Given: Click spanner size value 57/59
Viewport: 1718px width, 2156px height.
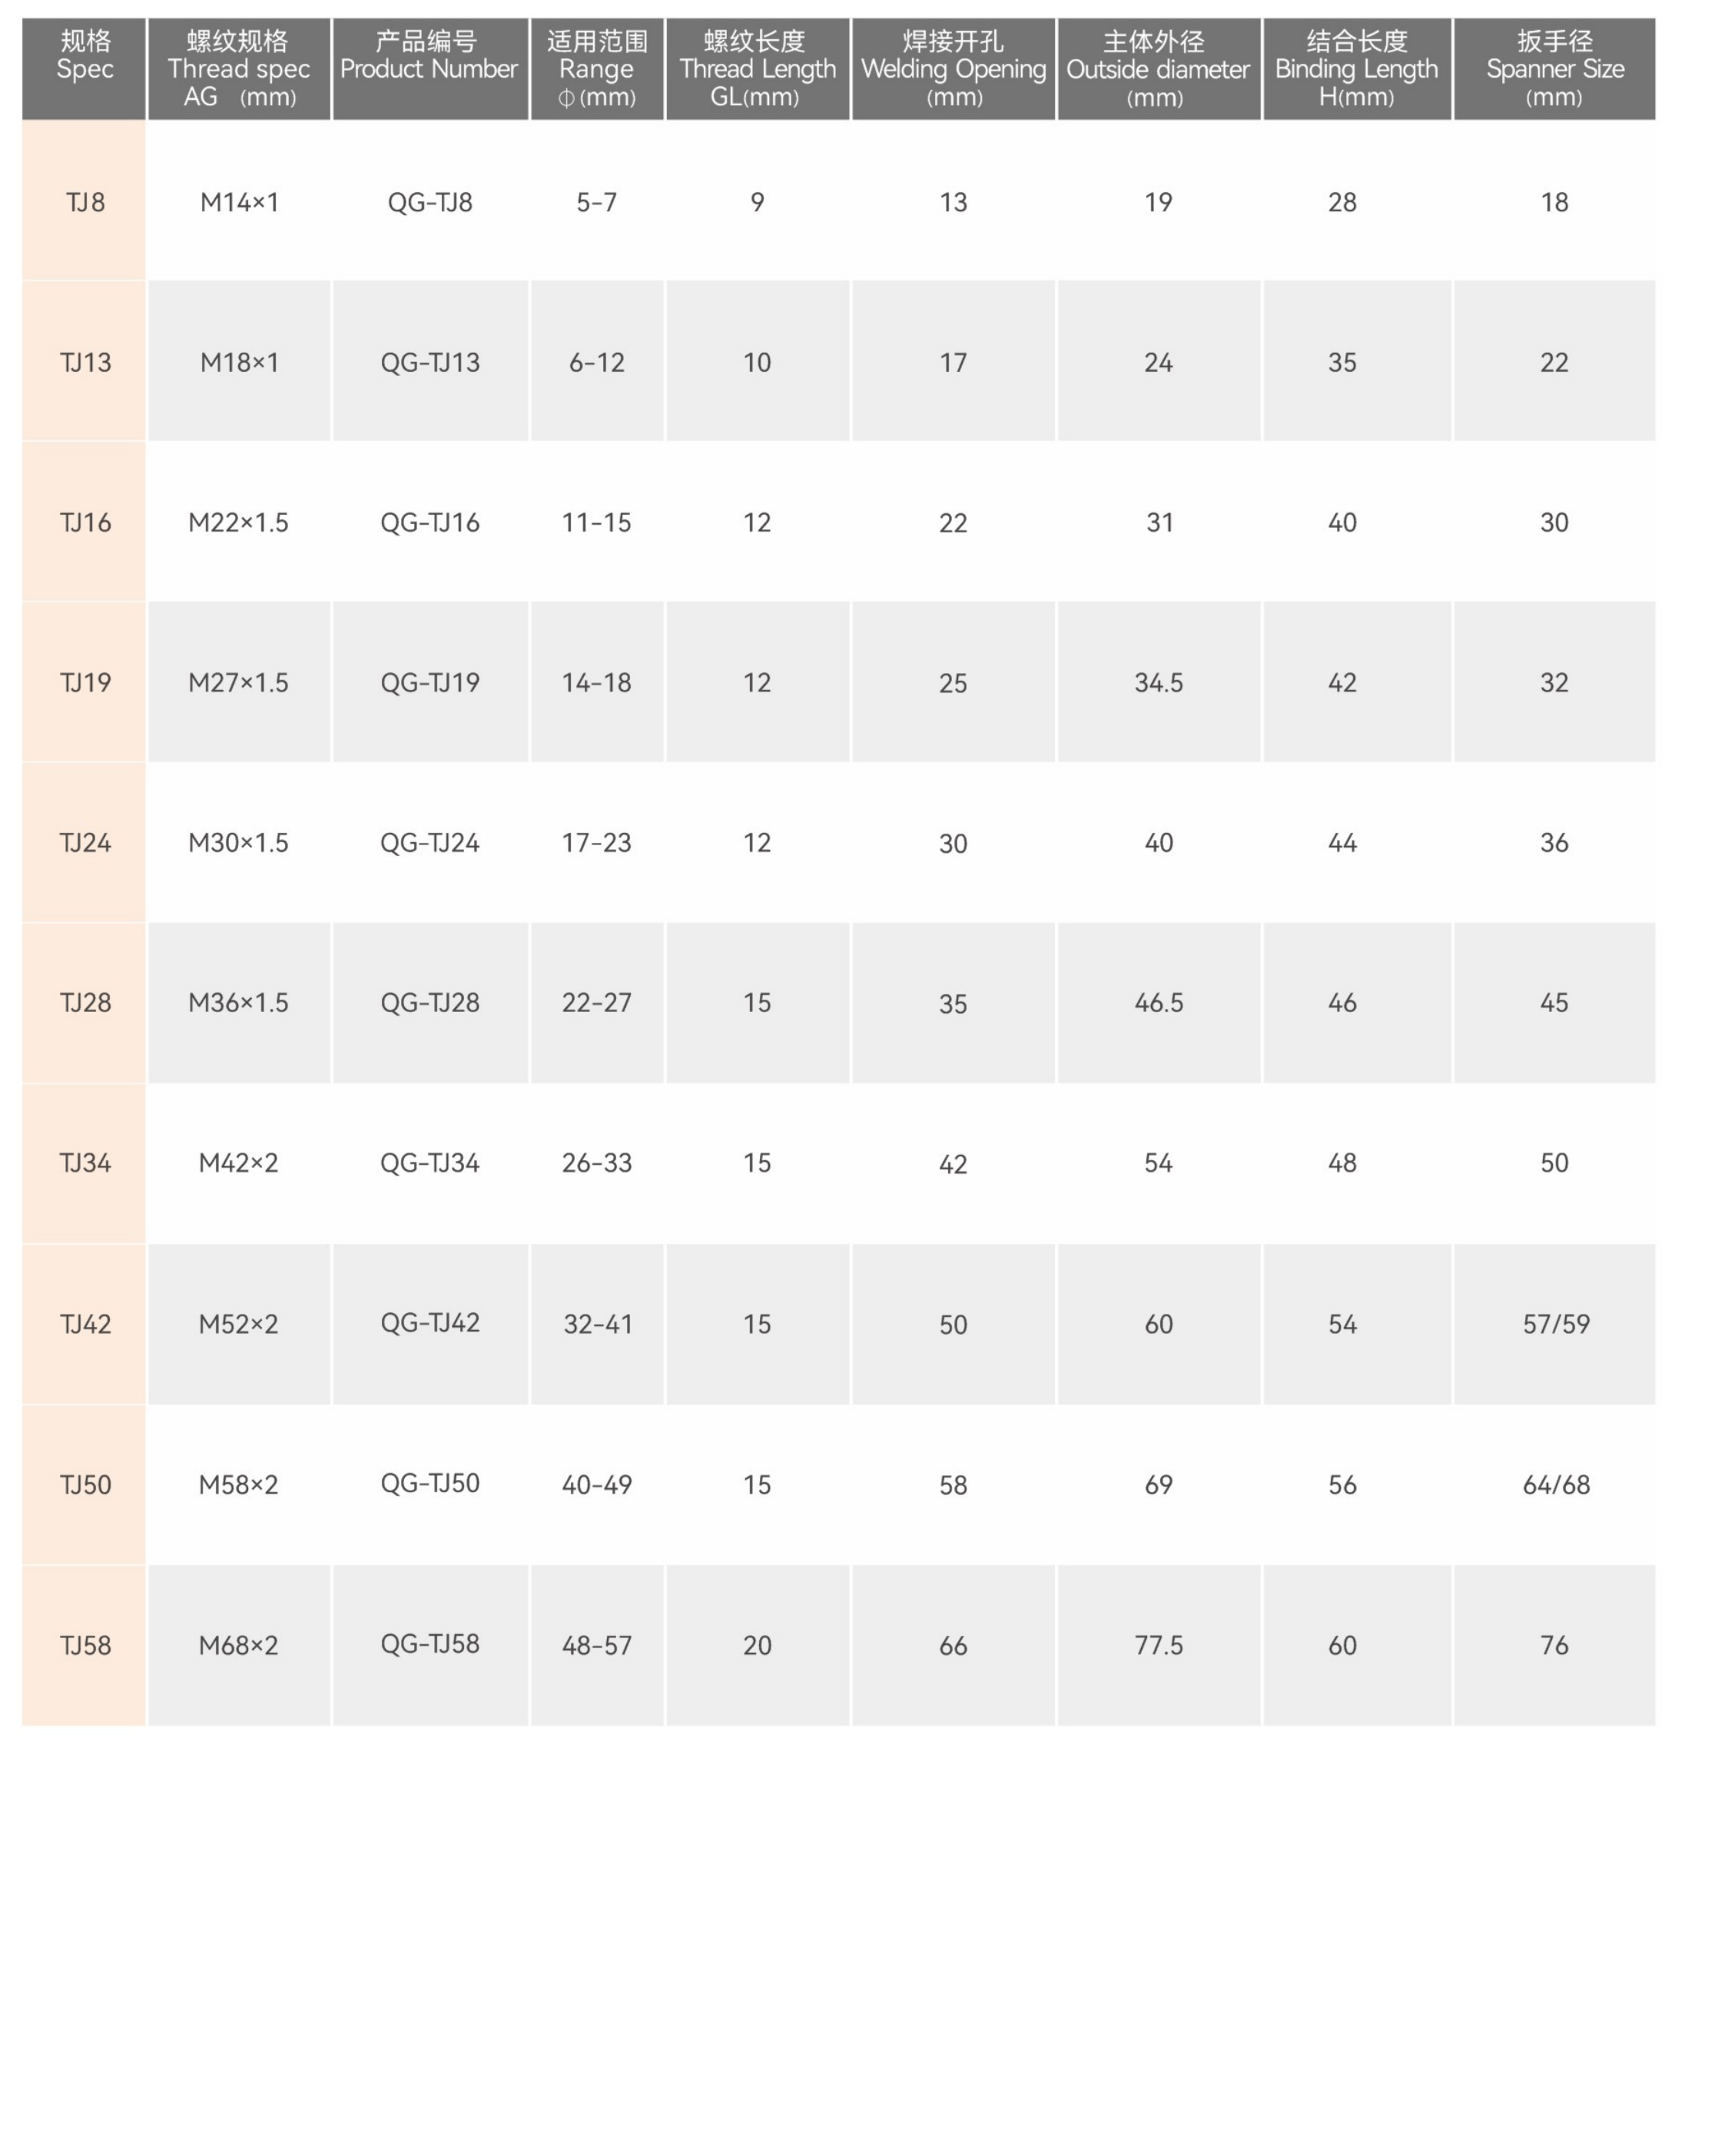Looking at the screenshot, I should [1555, 1323].
